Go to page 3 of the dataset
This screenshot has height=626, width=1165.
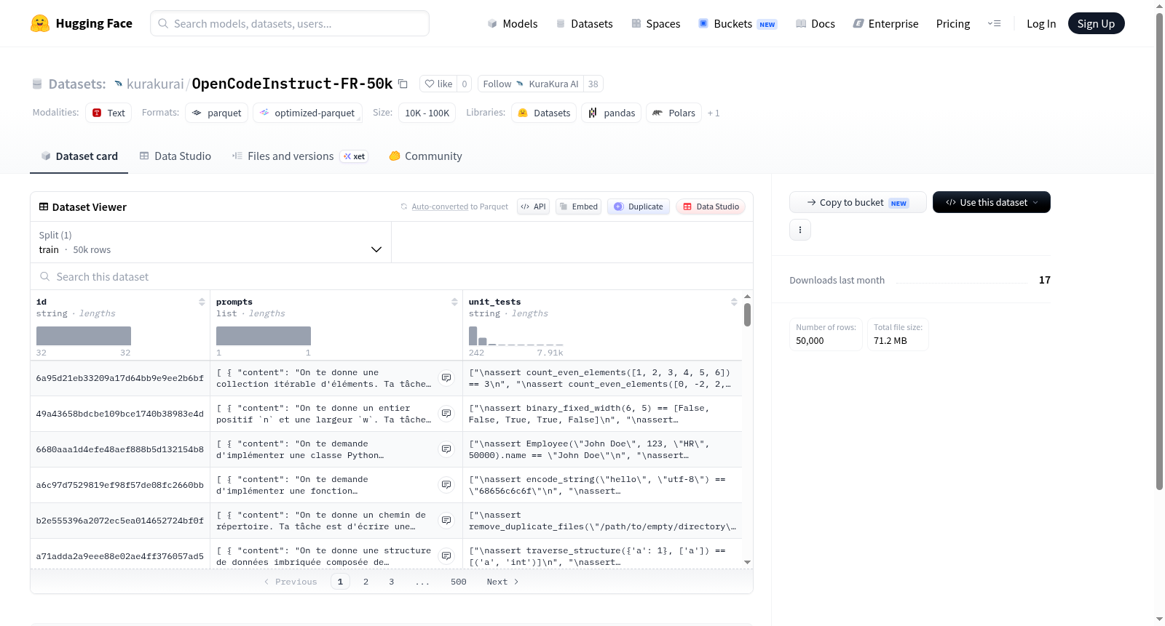392,582
